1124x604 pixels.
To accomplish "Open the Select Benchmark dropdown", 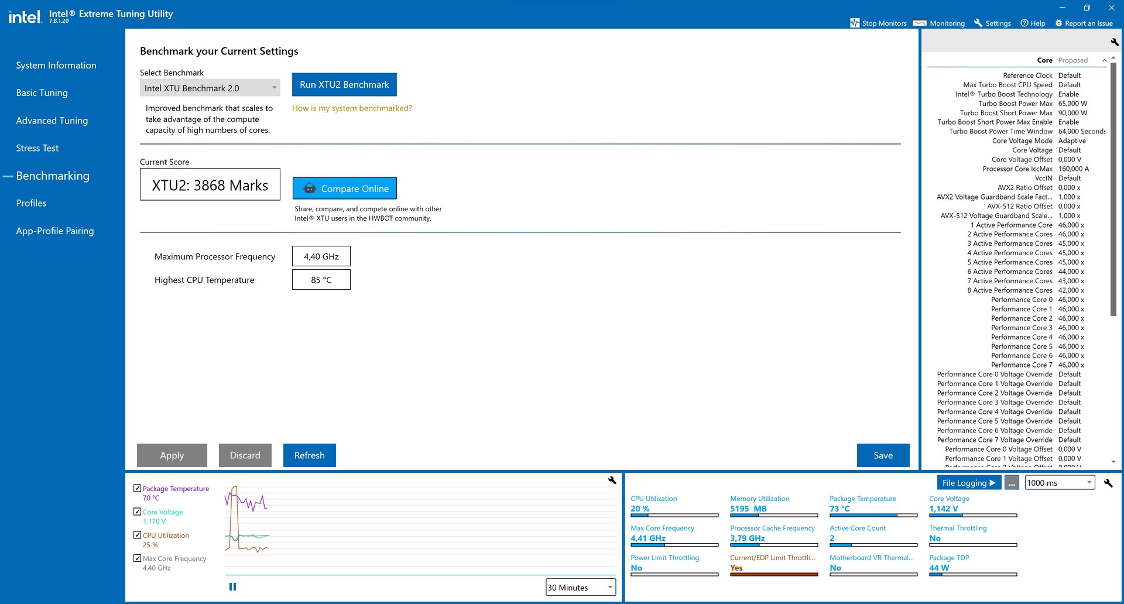I will pyautogui.click(x=210, y=88).
